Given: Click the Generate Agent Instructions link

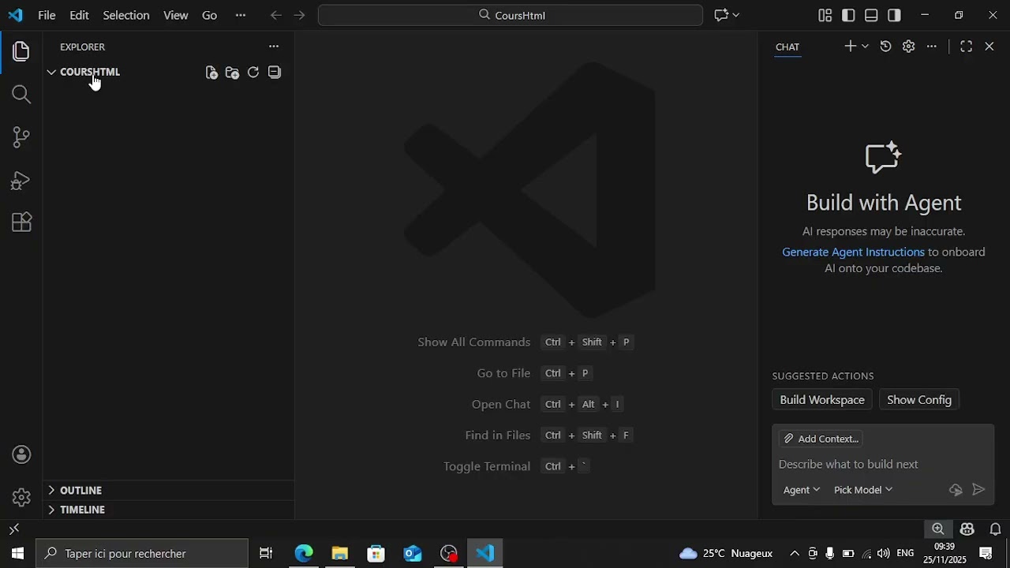Looking at the screenshot, I should tap(853, 252).
